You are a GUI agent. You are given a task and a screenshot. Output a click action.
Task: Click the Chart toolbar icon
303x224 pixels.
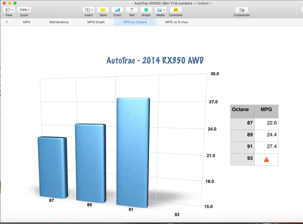[117, 10]
